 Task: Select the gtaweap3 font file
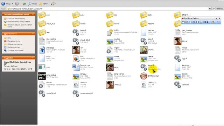42,50
